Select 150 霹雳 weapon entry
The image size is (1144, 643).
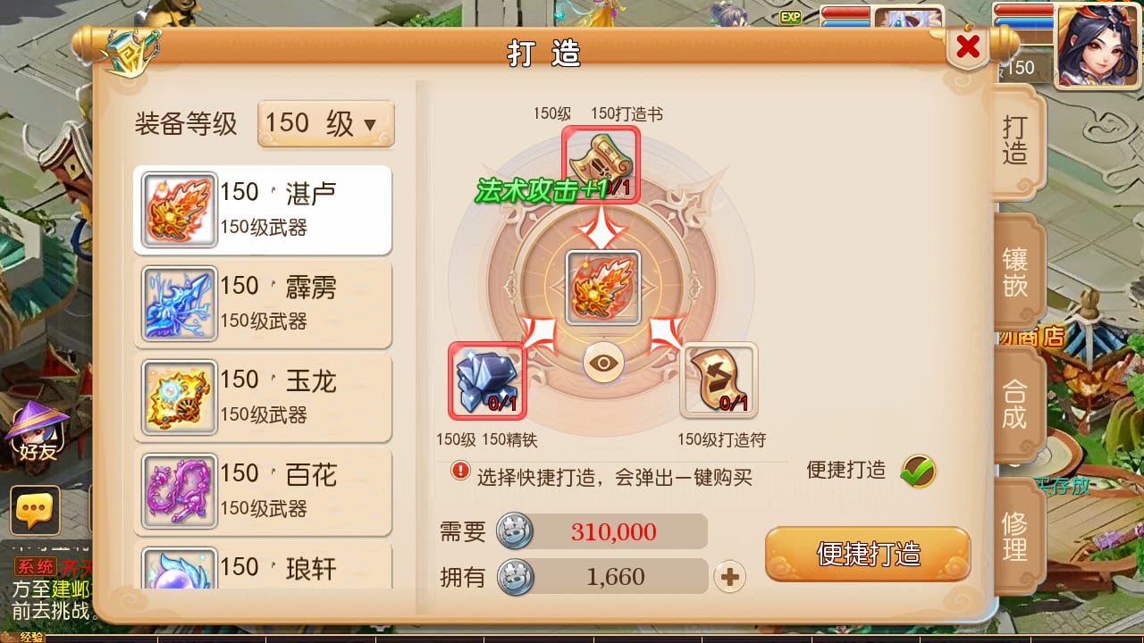point(263,304)
